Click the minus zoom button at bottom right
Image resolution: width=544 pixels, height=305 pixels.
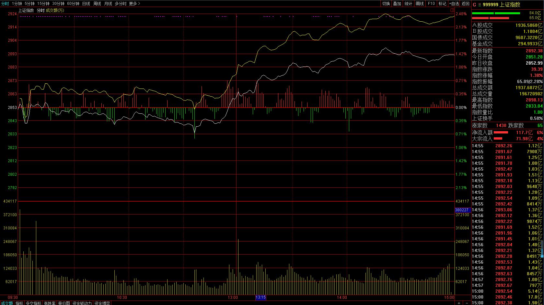pos(467,303)
